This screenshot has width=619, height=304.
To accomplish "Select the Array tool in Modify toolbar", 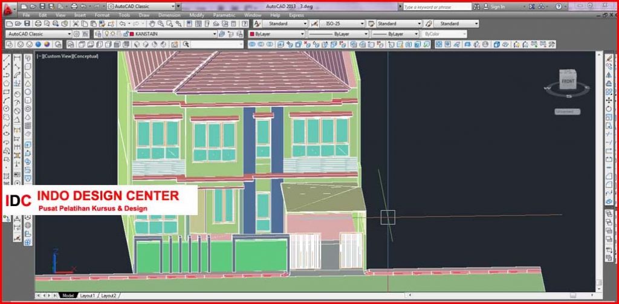I will click(x=609, y=92).
